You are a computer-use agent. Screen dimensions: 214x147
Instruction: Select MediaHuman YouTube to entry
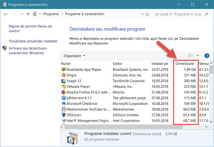tap(134, 109)
